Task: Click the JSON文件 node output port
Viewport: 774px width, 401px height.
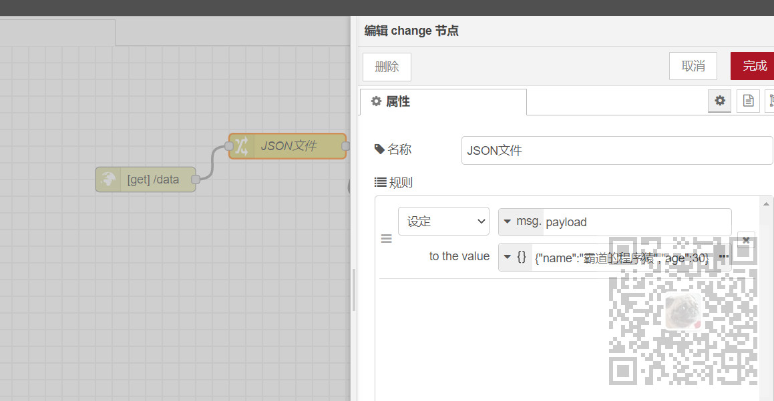Action: (345, 146)
